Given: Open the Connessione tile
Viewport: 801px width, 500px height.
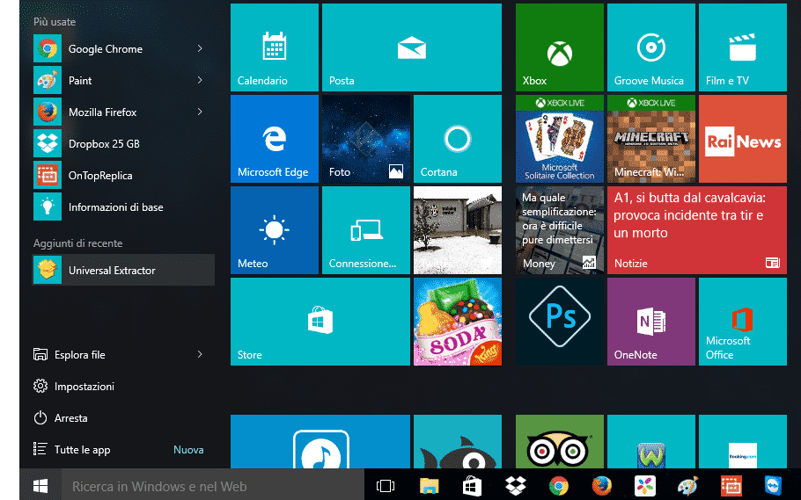Looking at the screenshot, I should pos(366,230).
